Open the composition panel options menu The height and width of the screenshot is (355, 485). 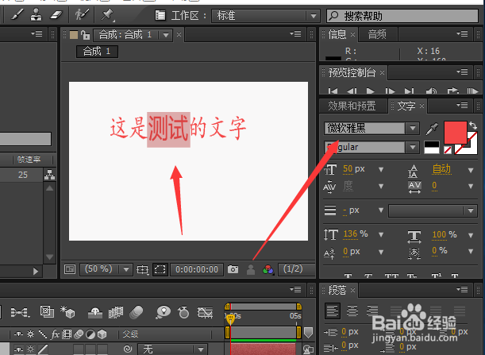(295, 33)
